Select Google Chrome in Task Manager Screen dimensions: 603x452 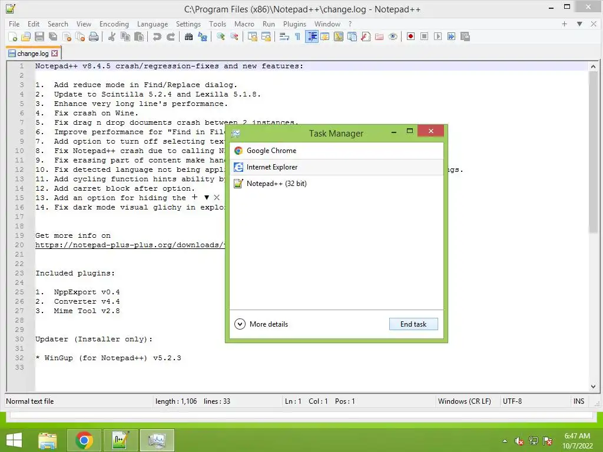[x=336, y=151]
